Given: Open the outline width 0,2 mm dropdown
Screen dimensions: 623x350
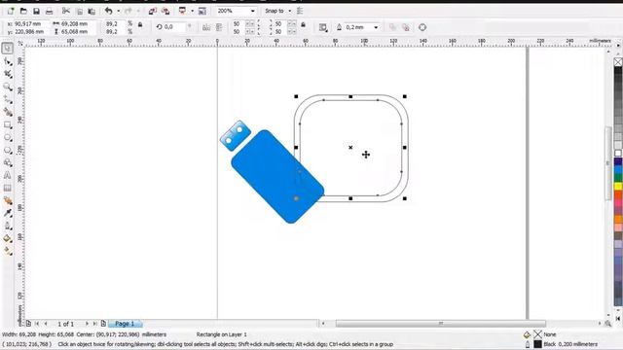Looking at the screenshot, I should [376, 27].
